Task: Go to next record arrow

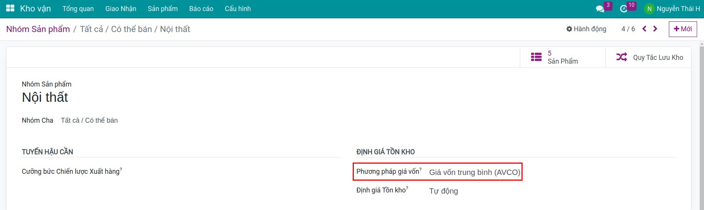Action: [x=655, y=29]
